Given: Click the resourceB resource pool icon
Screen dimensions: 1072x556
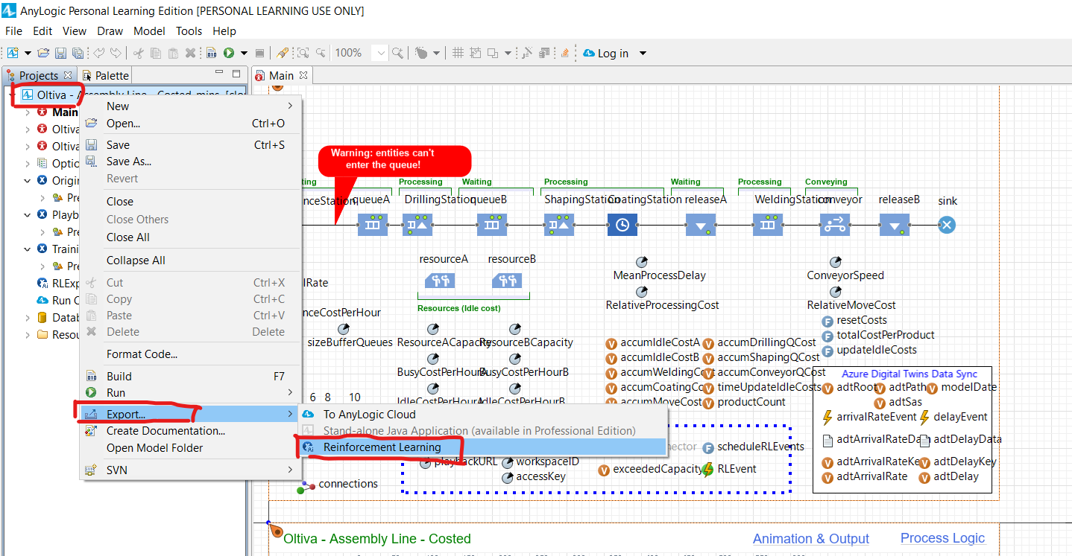Looking at the screenshot, I should (x=507, y=281).
